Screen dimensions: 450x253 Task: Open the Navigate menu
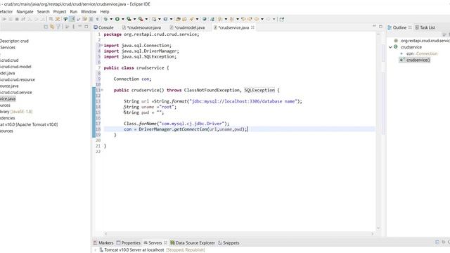tap(25, 12)
